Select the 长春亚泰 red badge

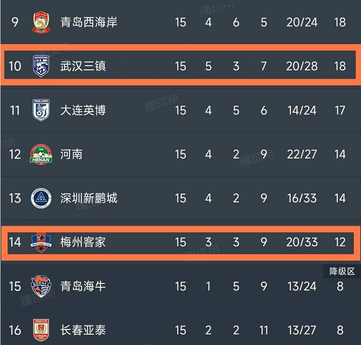[41, 330]
